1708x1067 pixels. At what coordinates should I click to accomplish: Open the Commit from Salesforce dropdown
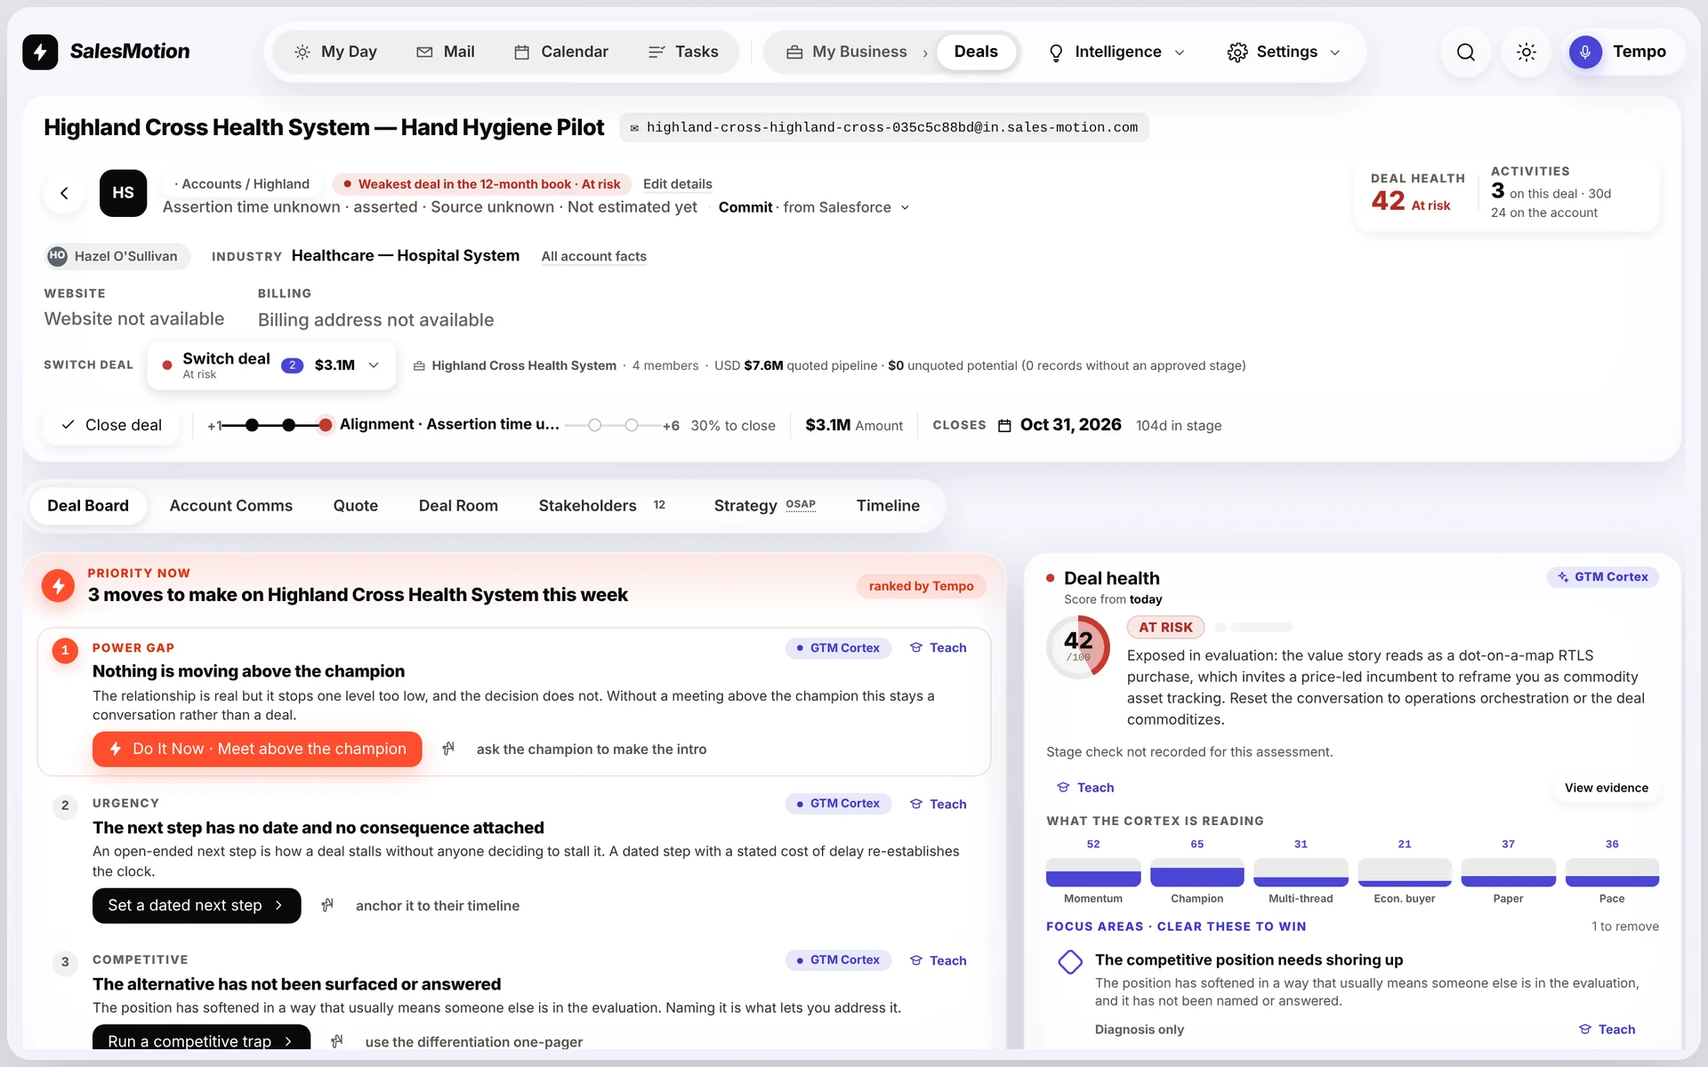pyautogui.click(x=814, y=207)
